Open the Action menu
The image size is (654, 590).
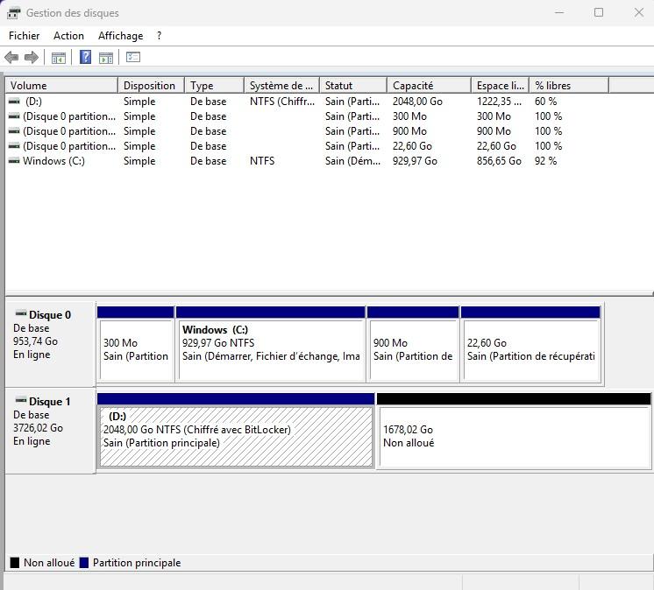68,36
